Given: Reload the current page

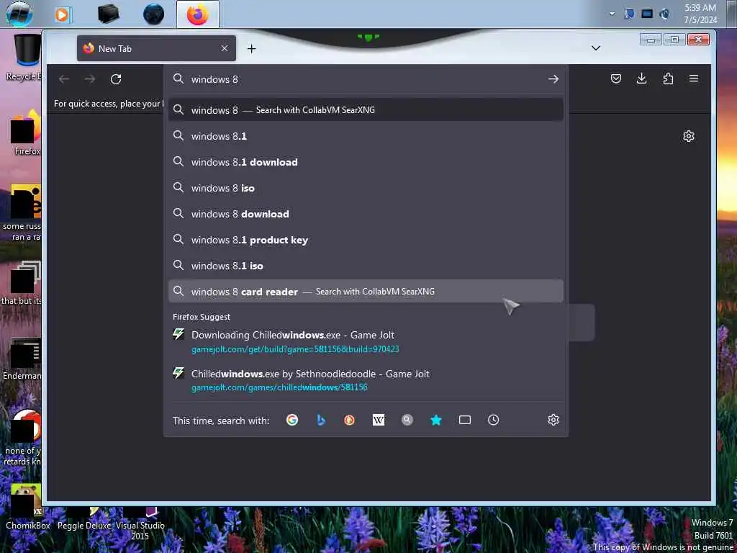Looking at the screenshot, I should (116, 79).
